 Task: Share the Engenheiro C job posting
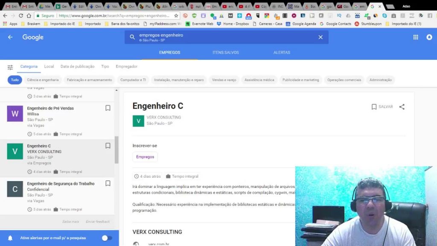coord(402,107)
